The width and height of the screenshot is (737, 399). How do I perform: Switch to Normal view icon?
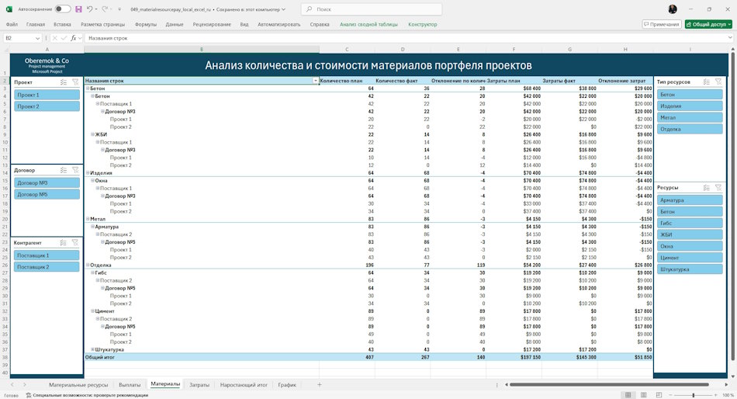(628, 395)
